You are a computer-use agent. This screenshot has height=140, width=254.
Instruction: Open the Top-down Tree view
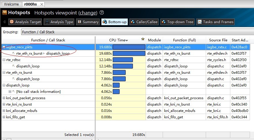(x=177, y=22)
